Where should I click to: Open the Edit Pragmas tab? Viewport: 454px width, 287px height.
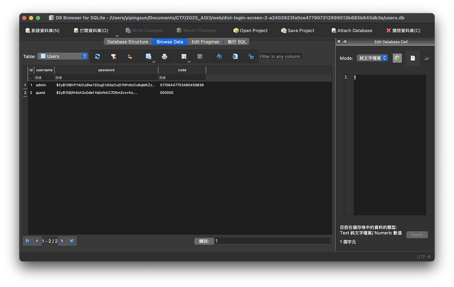point(206,42)
